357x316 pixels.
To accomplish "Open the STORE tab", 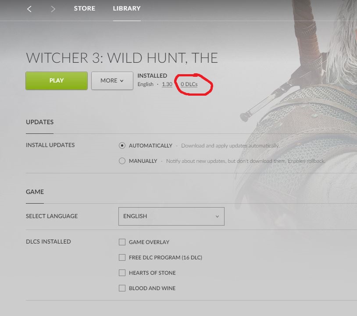I will tap(85, 8).
